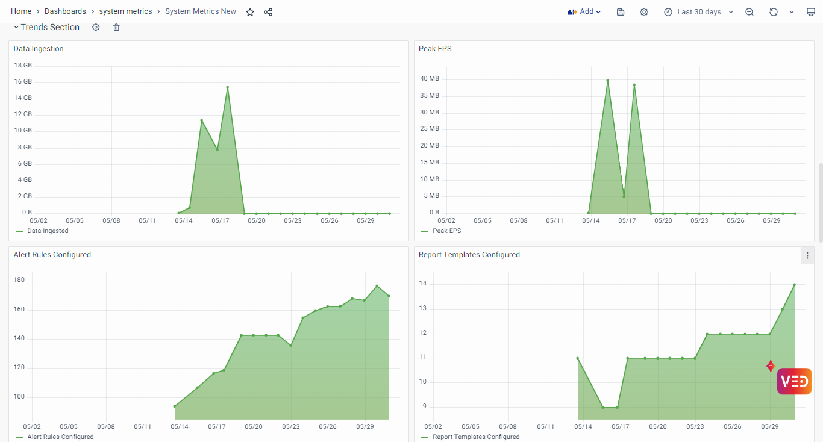Open dashboard settings gear in top bar
This screenshot has height=442, width=823.
(644, 12)
